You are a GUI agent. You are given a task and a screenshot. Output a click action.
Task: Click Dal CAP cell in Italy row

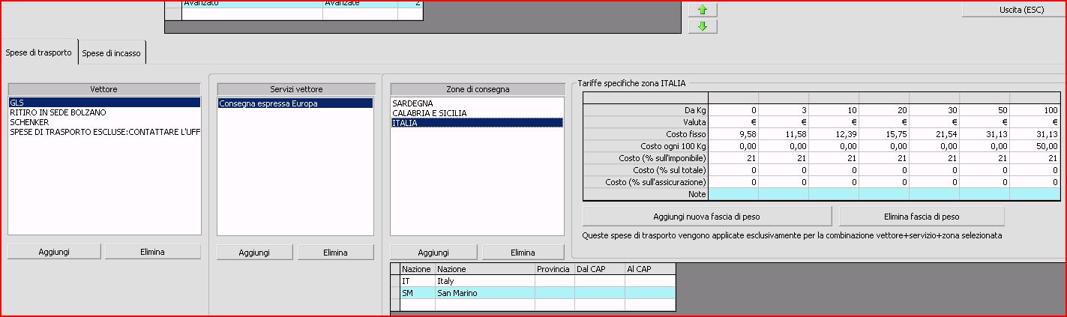pos(600,281)
